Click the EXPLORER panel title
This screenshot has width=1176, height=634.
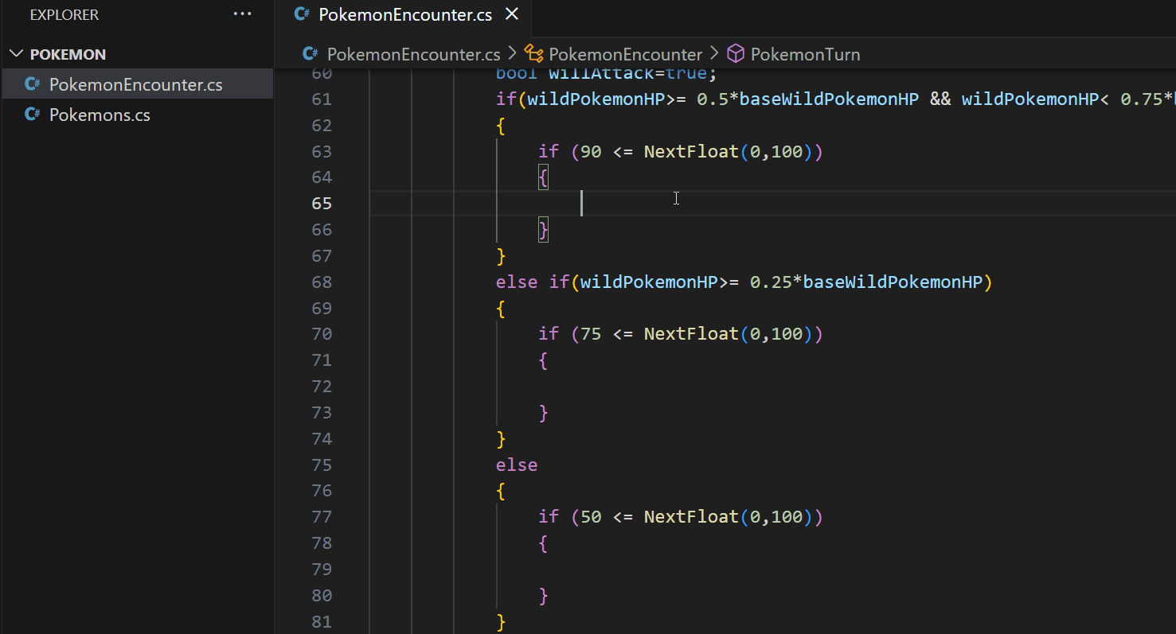[x=64, y=14]
